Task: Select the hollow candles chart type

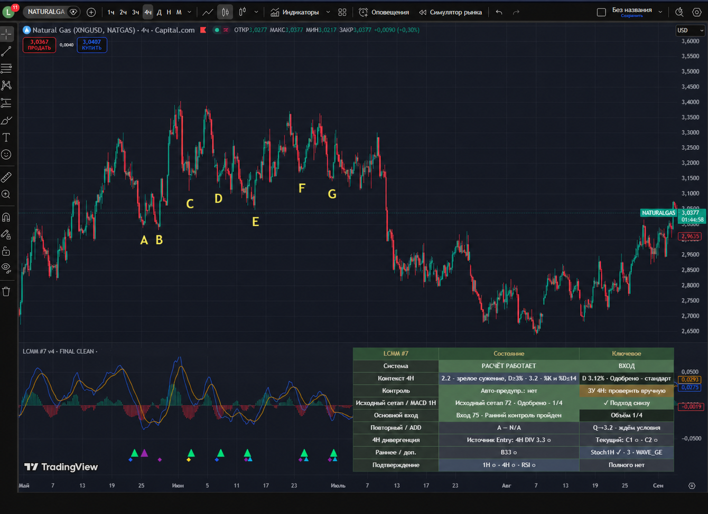Action: (x=243, y=12)
